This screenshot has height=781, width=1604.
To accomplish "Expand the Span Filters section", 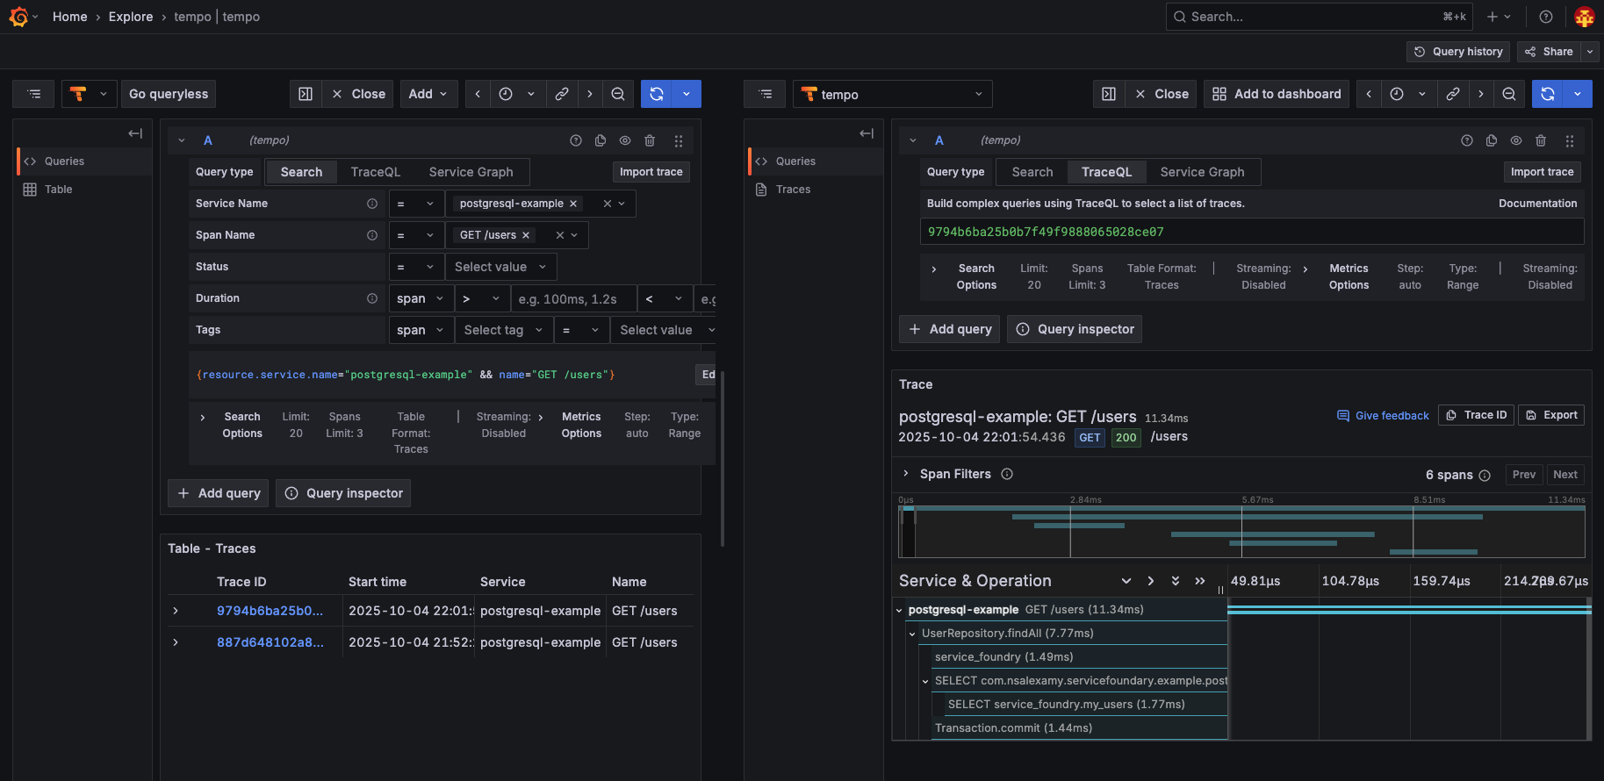I will (x=906, y=474).
